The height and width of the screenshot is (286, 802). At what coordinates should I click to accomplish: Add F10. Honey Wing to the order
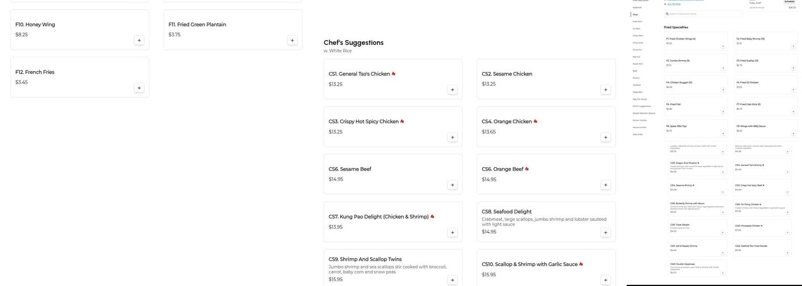139,41
